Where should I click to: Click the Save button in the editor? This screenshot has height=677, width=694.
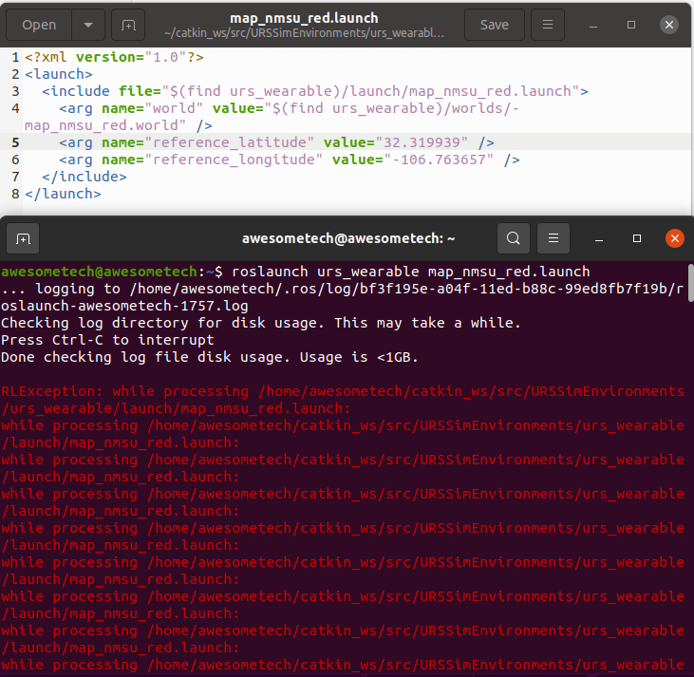click(x=494, y=25)
